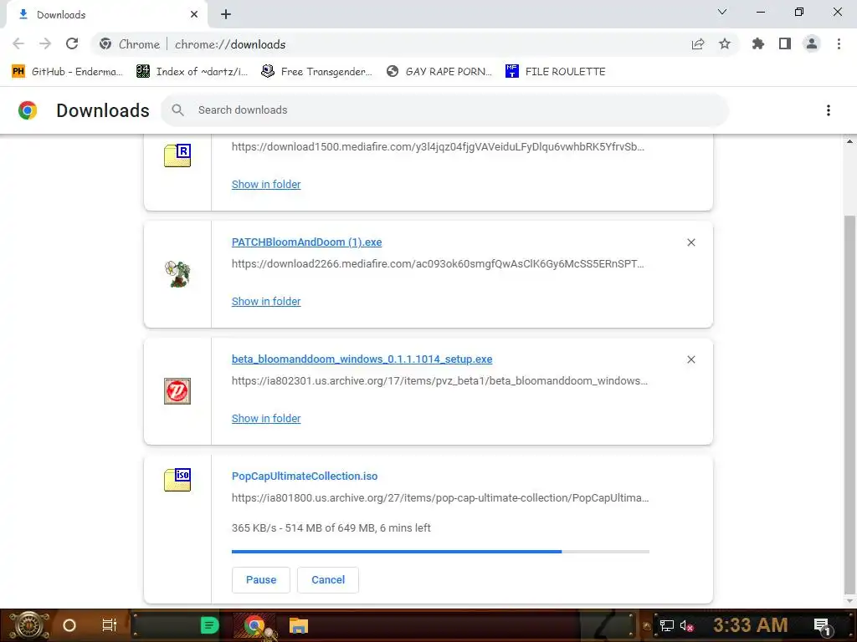
Task: Close the Downloads tab
Action: point(194,15)
